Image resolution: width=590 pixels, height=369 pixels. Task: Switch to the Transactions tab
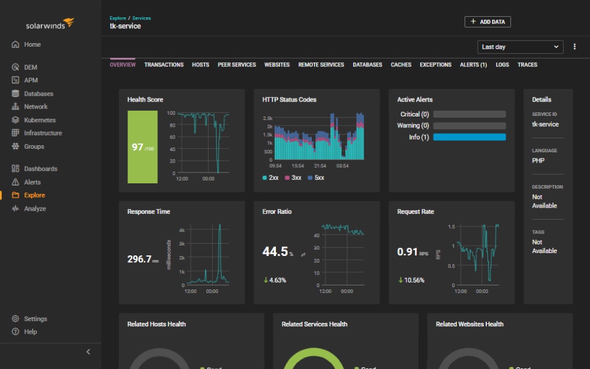point(164,65)
